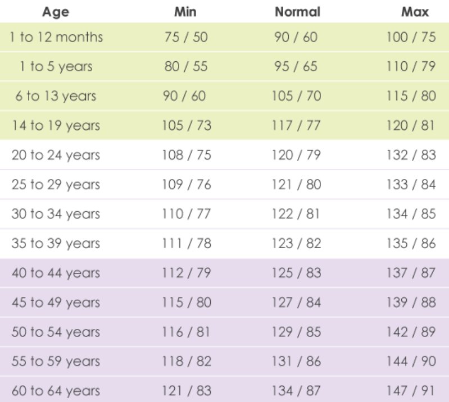Click the Normal column header
Image resolution: width=449 pixels, height=402 pixels.
tap(297, 11)
